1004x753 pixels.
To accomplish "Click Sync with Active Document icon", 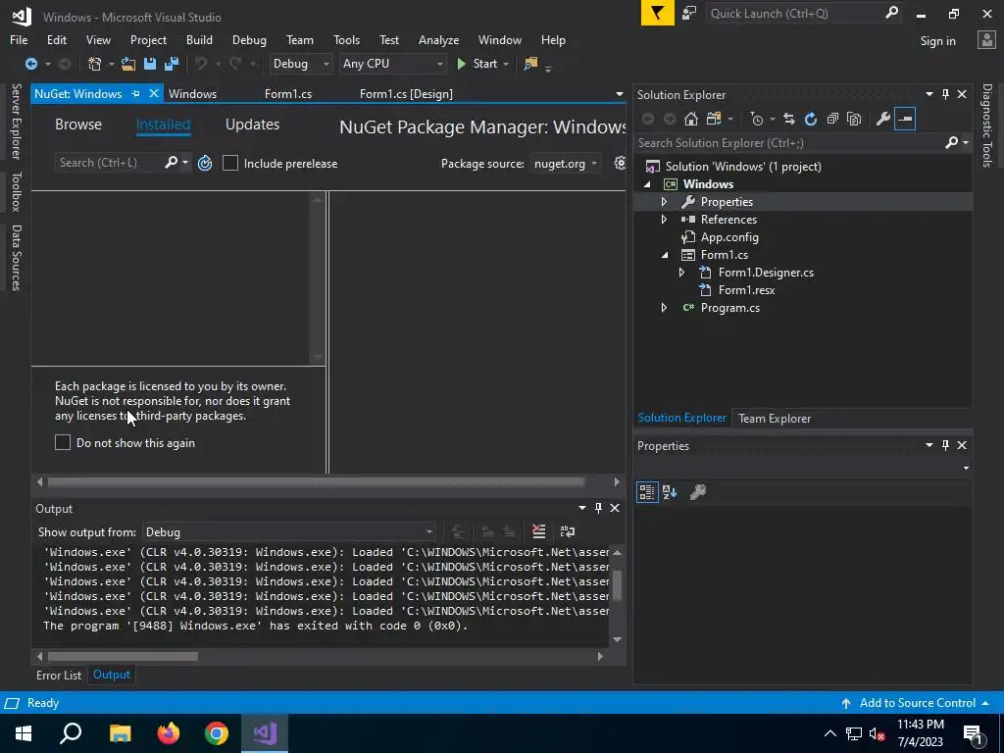I will pyautogui.click(x=789, y=119).
